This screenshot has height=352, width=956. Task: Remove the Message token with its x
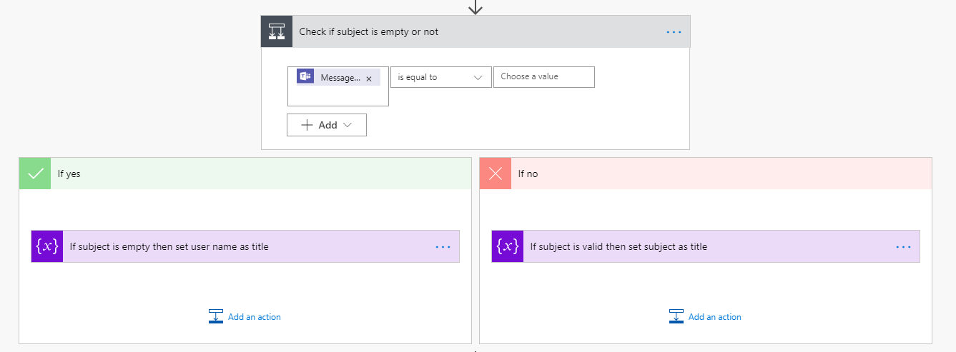(x=369, y=79)
